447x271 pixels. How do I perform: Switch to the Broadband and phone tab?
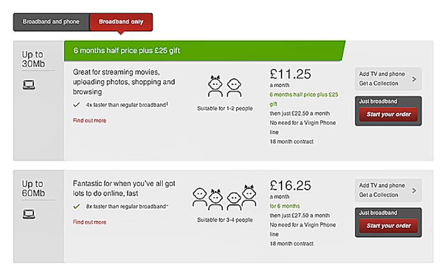click(51, 22)
